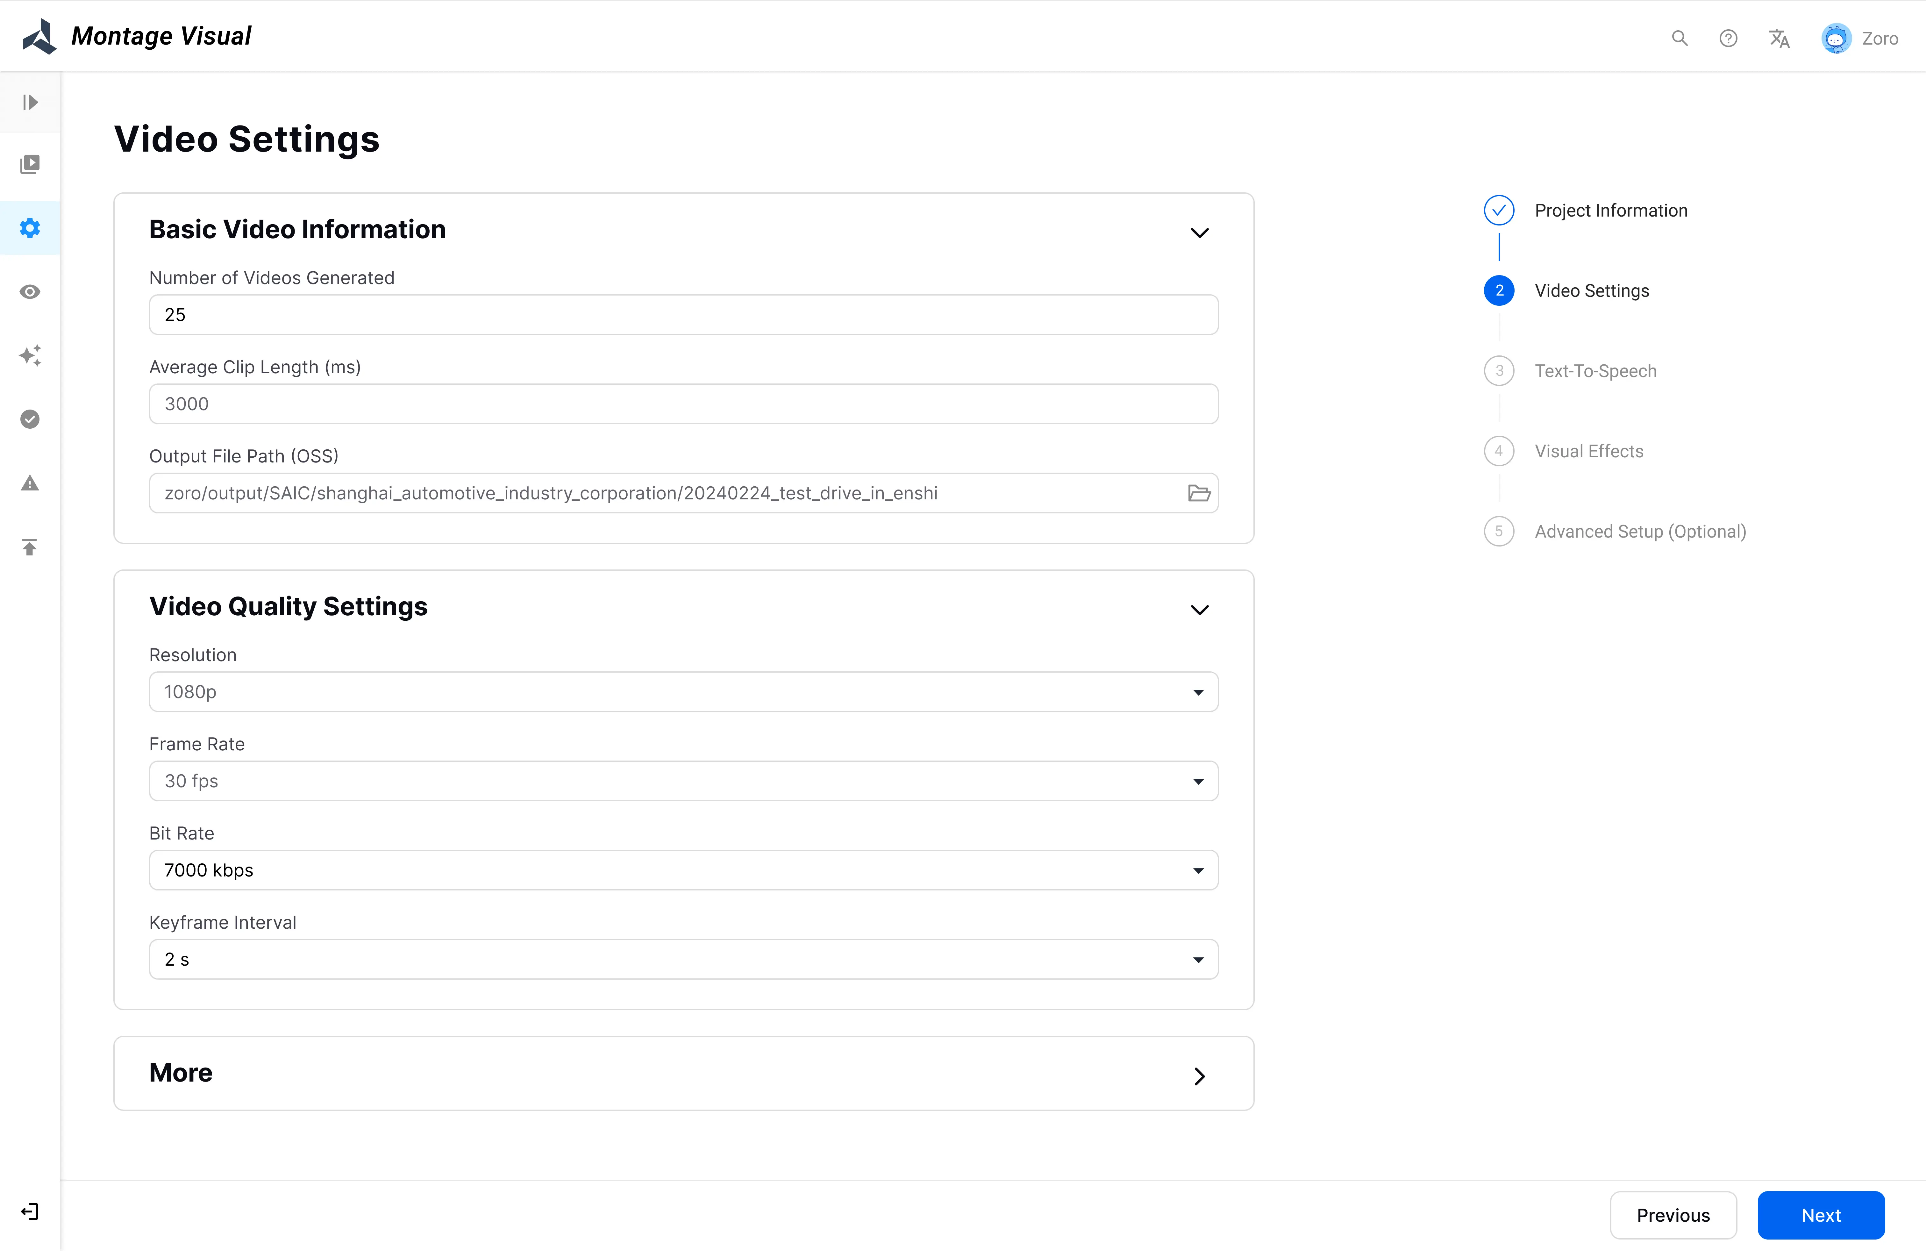Open the Bit Rate dropdown
This screenshot has width=1926, height=1251.
(683, 870)
